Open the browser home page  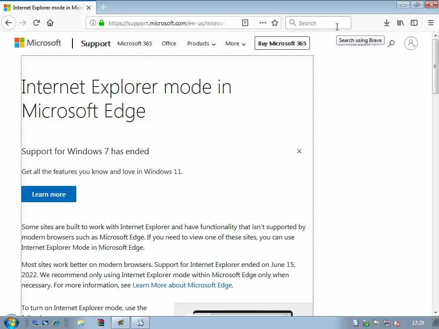[50, 23]
